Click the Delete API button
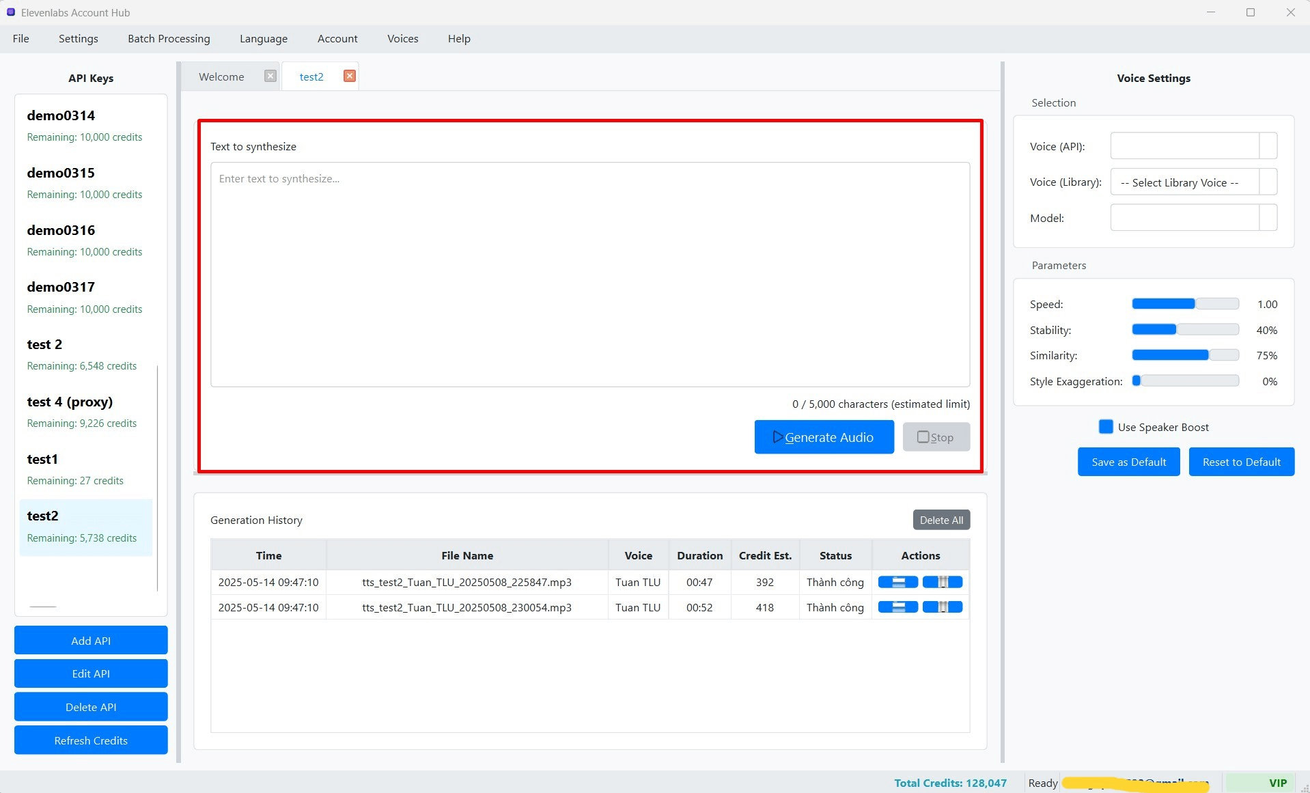 (91, 707)
